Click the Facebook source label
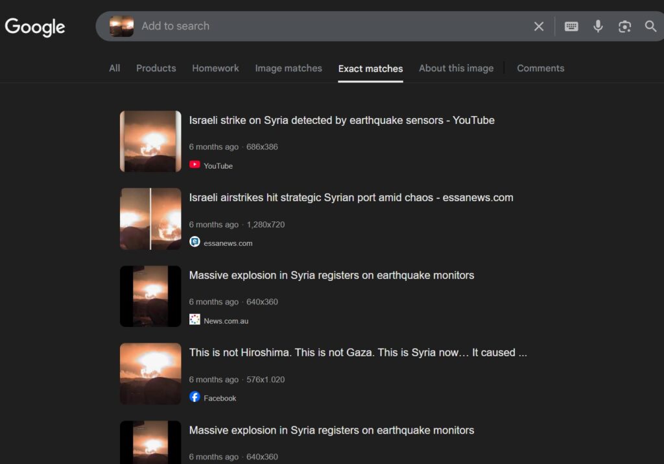Image resolution: width=664 pixels, height=464 pixels. 220,398
